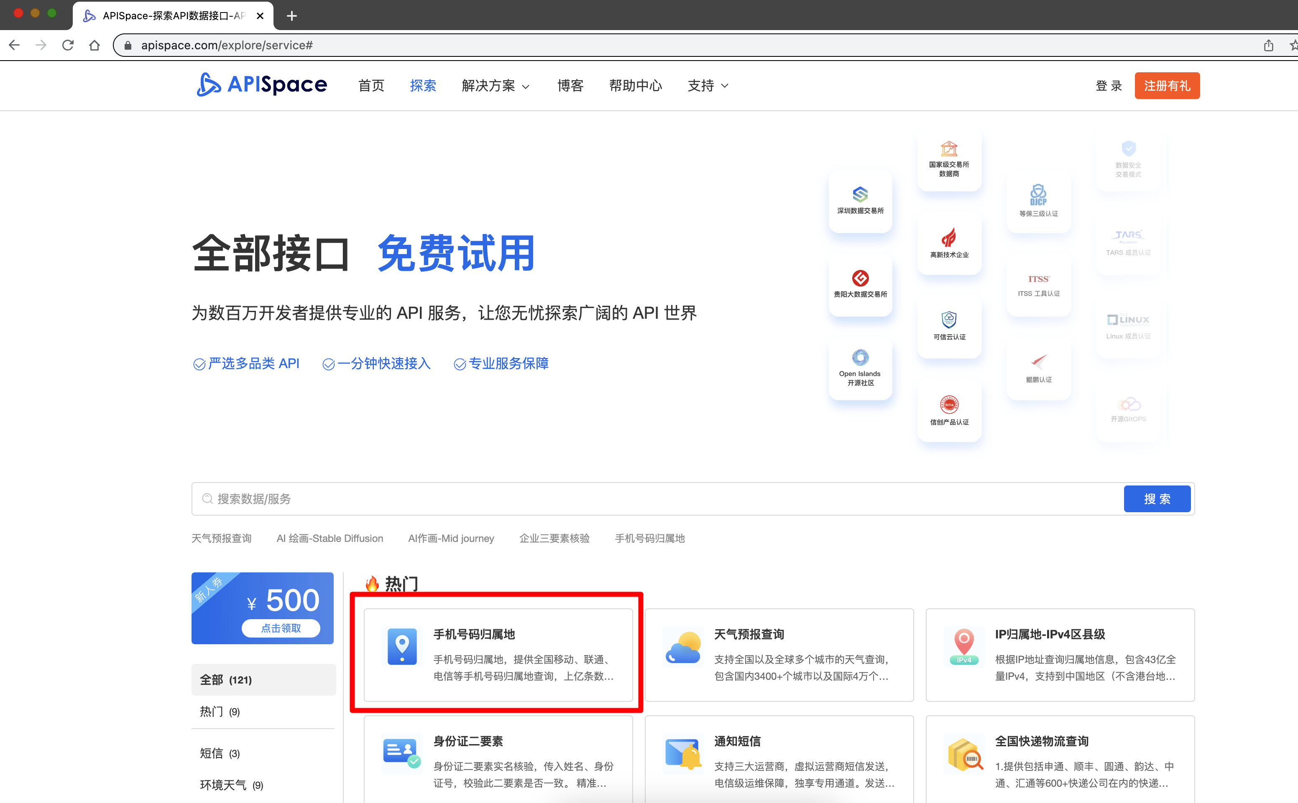
Task: Click Linux 成员认证 badge
Action: [1128, 327]
